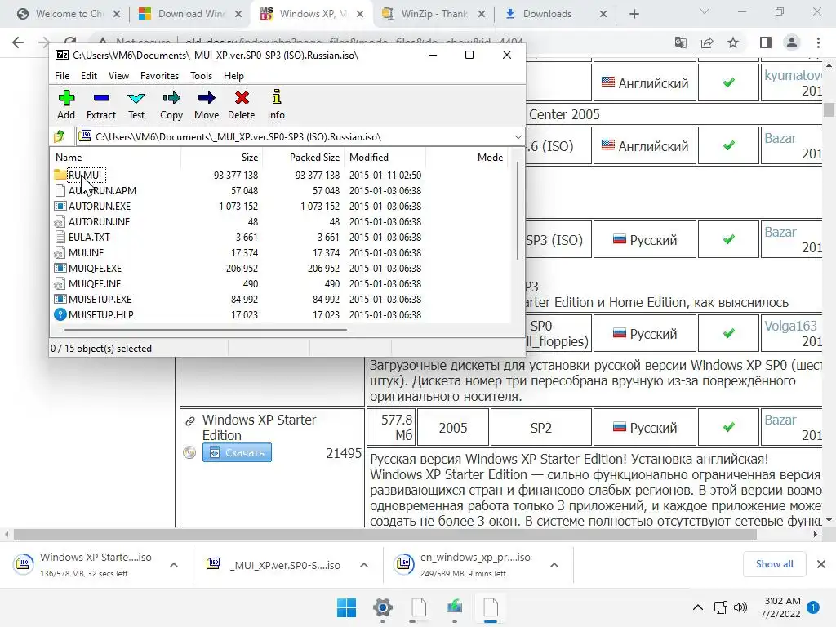The image size is (836, 627).
Task: Select the EULA.TXT file
Action: pos(89,237)
